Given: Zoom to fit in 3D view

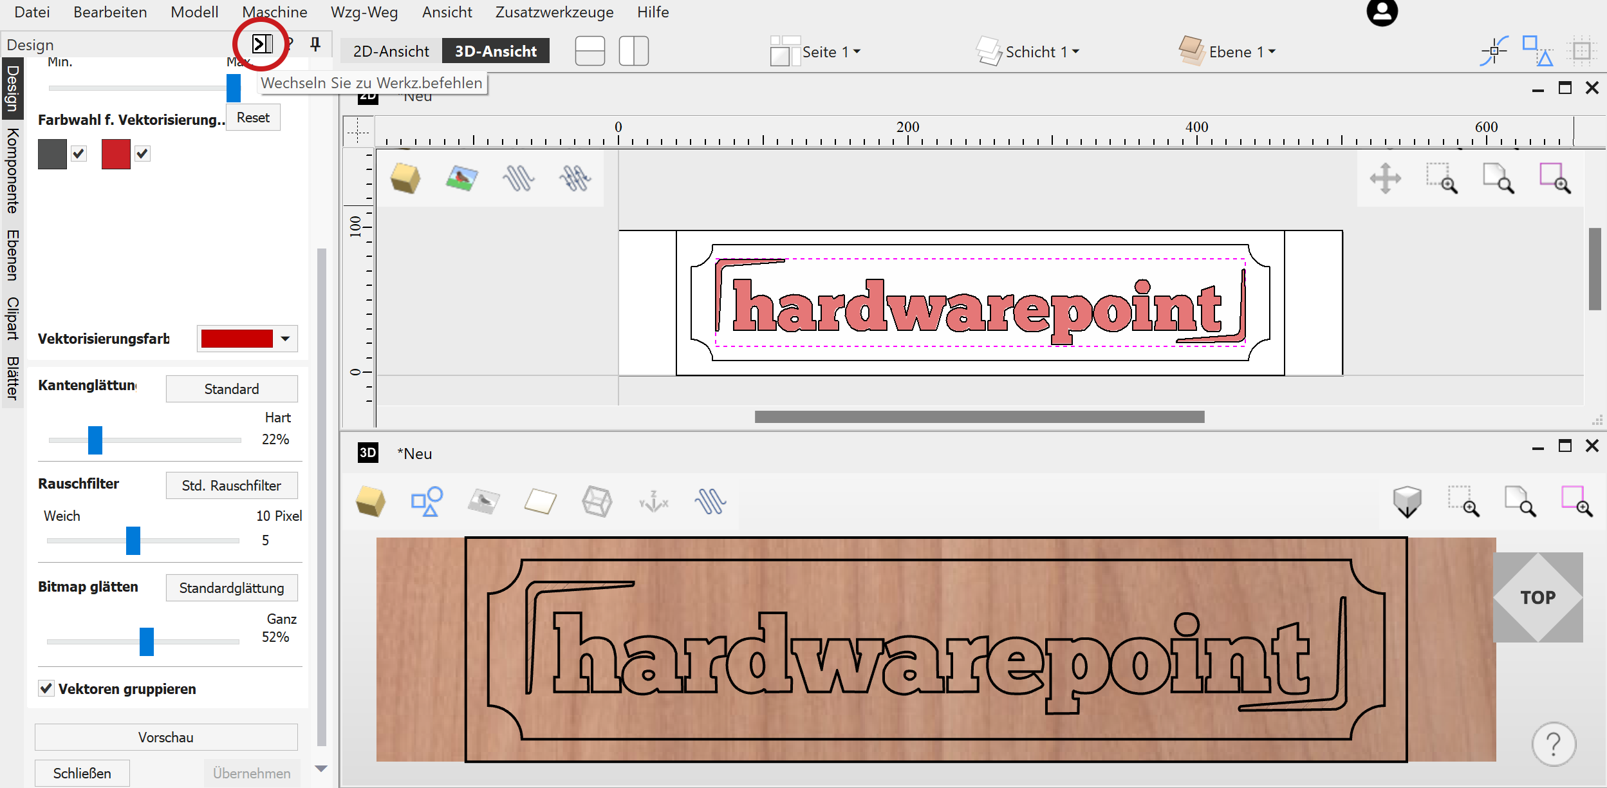Looking at the screenshot, I should 1520,502.
